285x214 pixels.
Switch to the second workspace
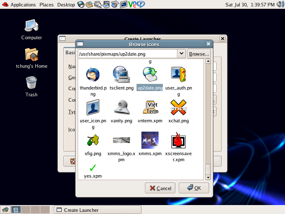point(26,210)
